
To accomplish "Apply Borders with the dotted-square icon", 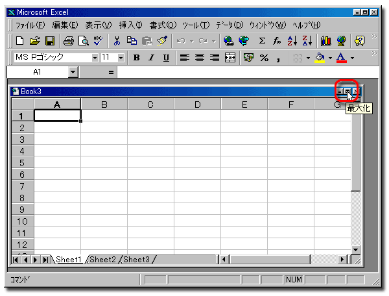I will [x=298, y=58].
